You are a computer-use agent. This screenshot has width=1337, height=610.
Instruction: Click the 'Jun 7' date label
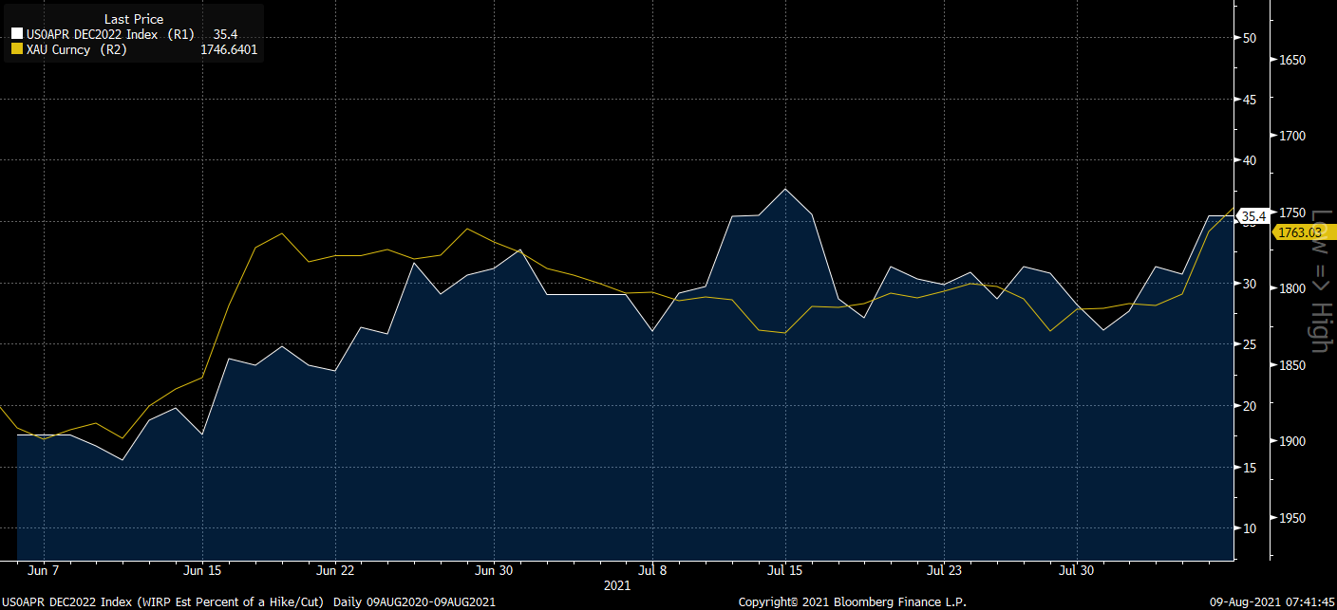(x=44, y=571)
